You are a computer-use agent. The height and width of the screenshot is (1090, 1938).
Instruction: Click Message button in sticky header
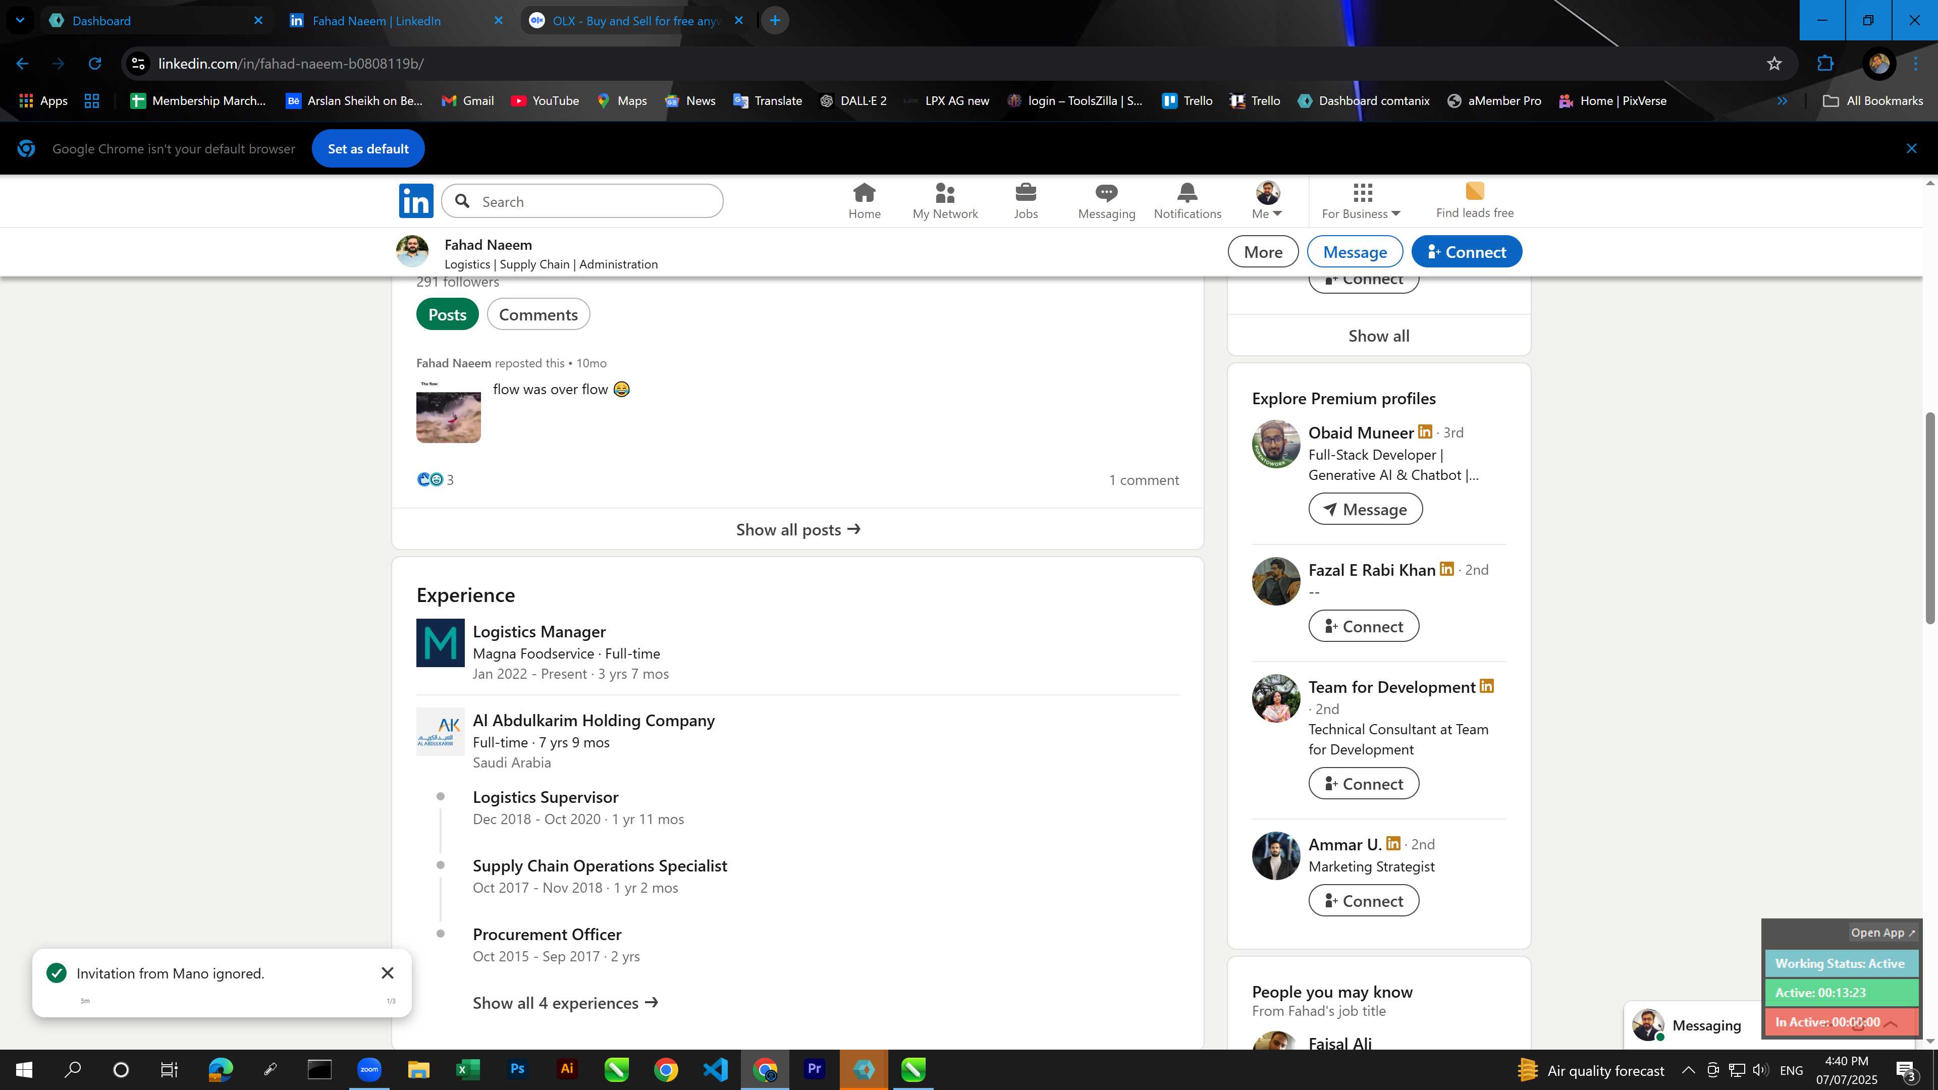1354,251
